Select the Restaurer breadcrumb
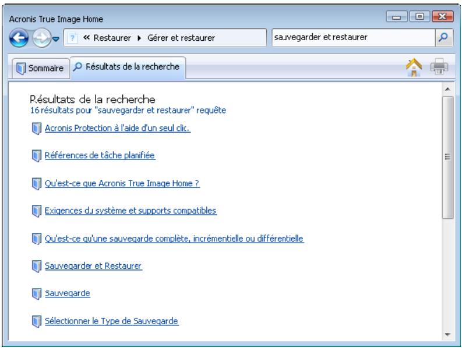The height and width of the screenshot is (348, 462). point(112,38)
